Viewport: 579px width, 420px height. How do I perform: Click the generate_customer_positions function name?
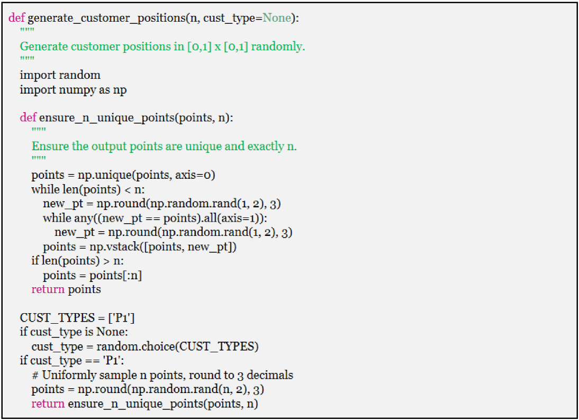pos(105,17)
